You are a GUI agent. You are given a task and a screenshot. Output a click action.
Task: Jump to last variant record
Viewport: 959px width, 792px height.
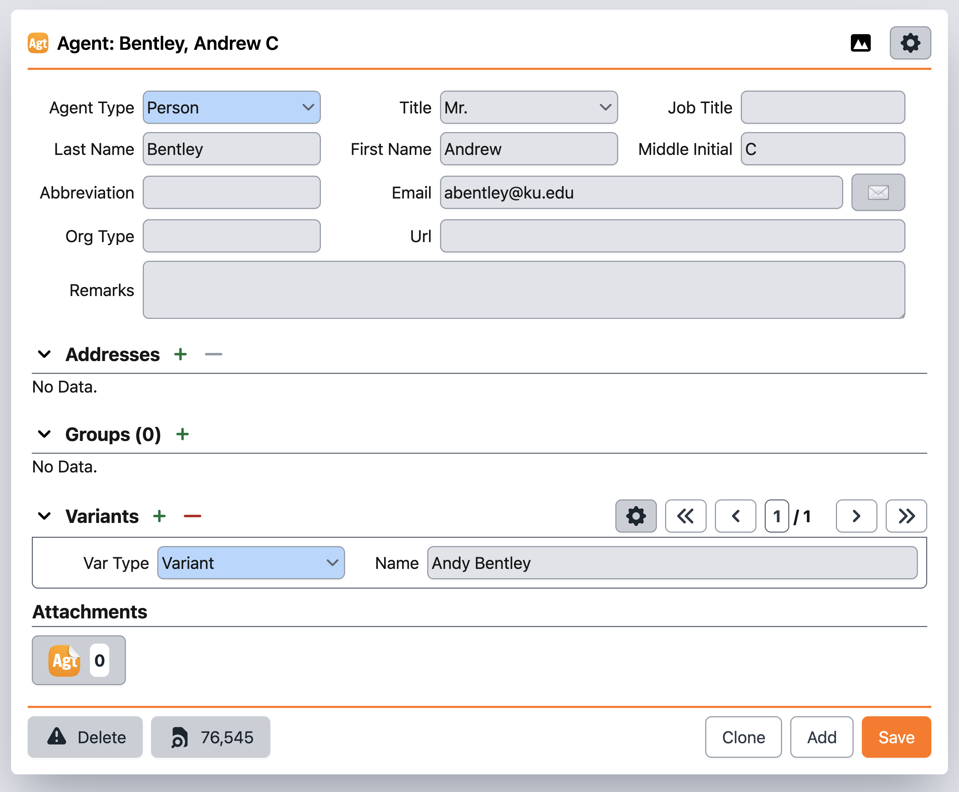[906, 516]
